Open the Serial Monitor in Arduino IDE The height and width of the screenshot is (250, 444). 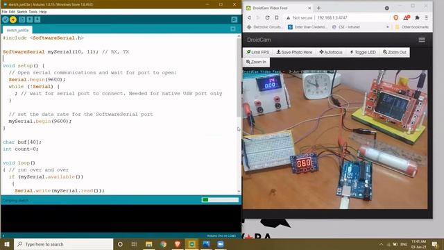point(234,19)
